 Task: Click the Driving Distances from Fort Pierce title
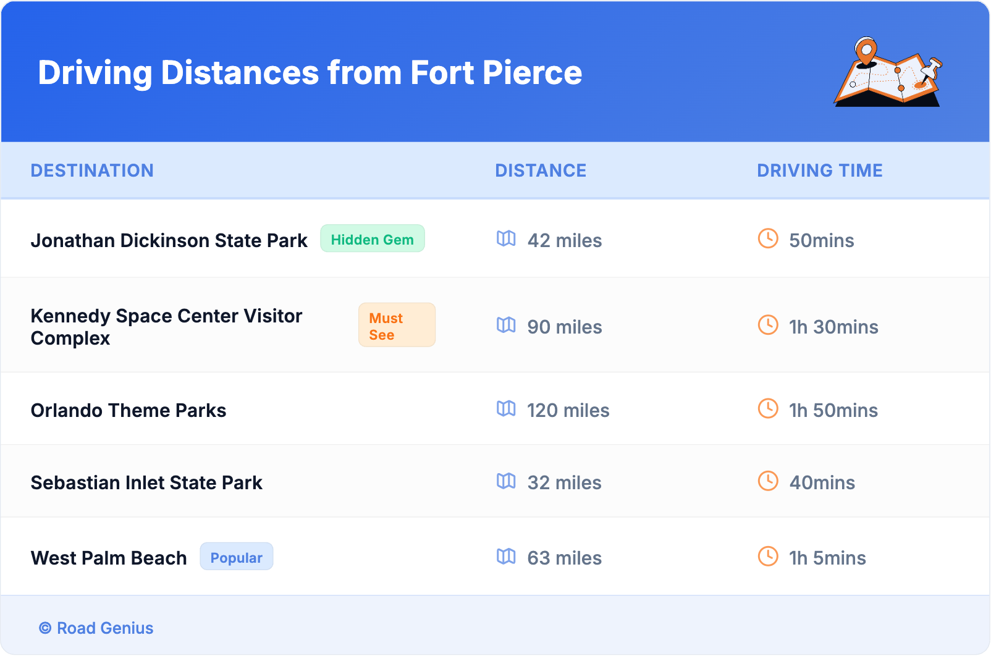click(310, 73)
